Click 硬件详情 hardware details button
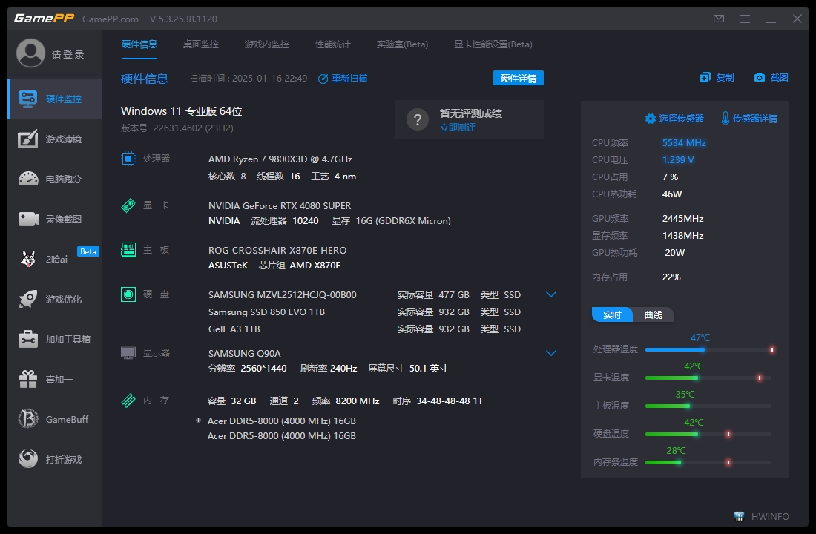816x534 pixels. 519,78
